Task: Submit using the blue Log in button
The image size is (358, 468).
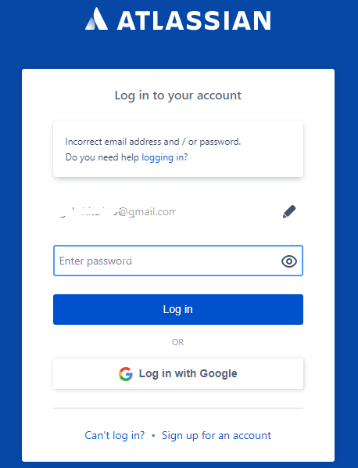Action: (x=178, y=309)
